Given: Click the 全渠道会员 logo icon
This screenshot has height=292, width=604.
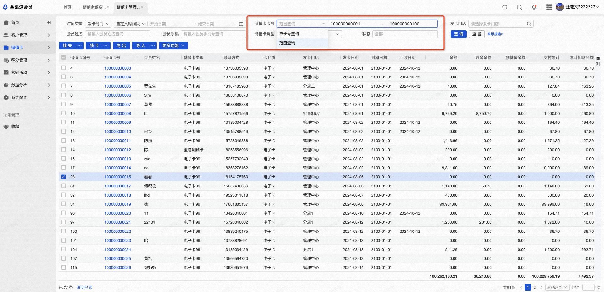Looking at the screenshot, I should [x=5, y=7].
